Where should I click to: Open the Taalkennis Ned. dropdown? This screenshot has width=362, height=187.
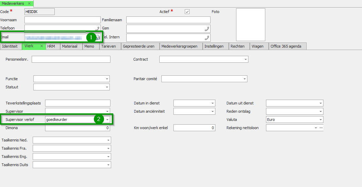click(108, 140)
